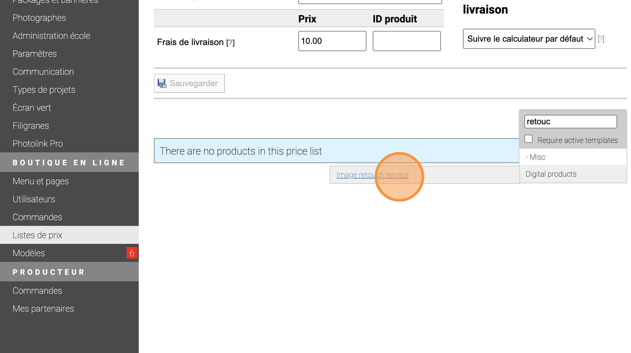The image size is (631, 353).
Task: Click the Sauvegarder floppy disk icon
Action: tap(162, 83)
